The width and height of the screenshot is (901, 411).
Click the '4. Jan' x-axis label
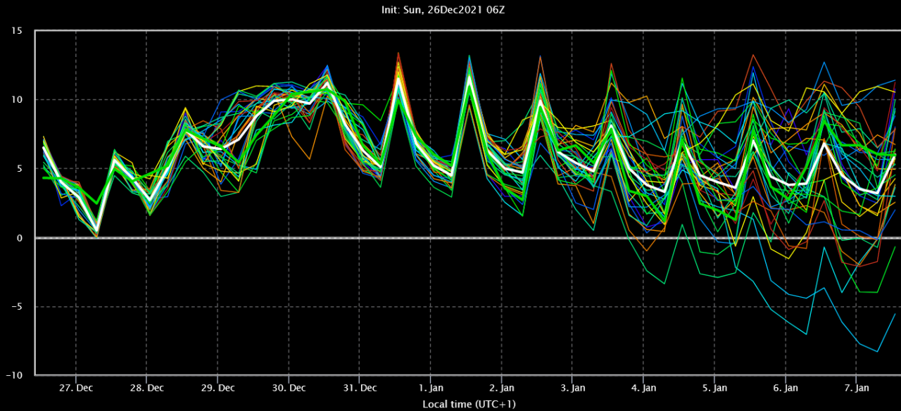point(643,388)
